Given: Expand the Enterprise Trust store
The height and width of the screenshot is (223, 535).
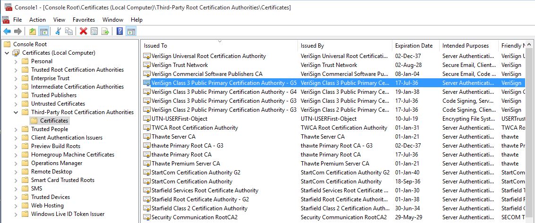Looking at the screenshot, I should point(16,78).
